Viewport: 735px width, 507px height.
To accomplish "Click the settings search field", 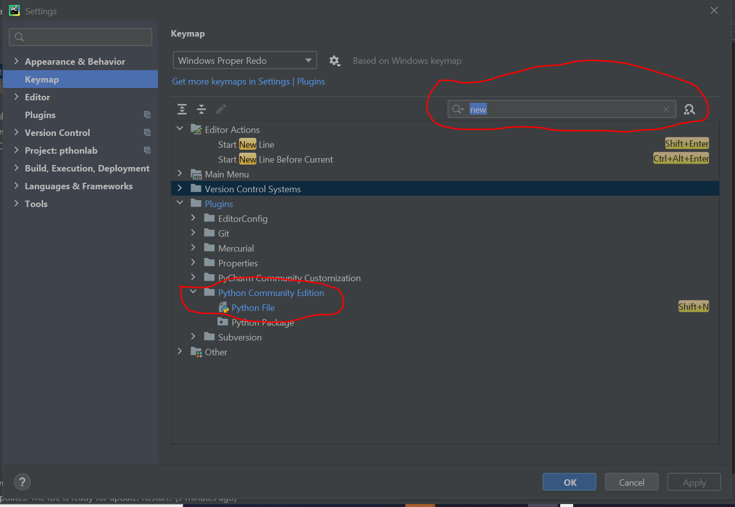I will pos(81,37).
